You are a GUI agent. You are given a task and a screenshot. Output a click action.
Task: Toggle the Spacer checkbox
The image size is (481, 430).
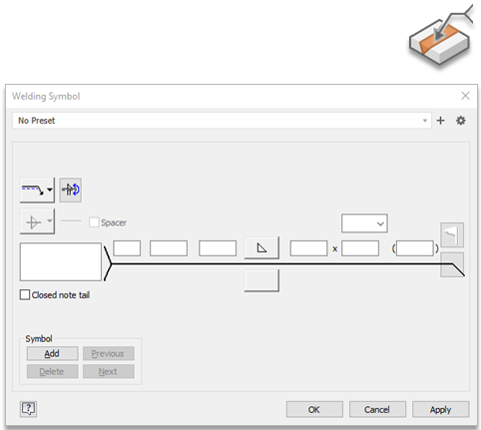[x=94, y=222]
